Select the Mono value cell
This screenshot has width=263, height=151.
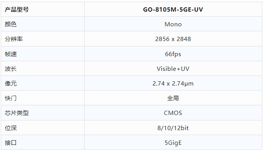click(173, 24)
